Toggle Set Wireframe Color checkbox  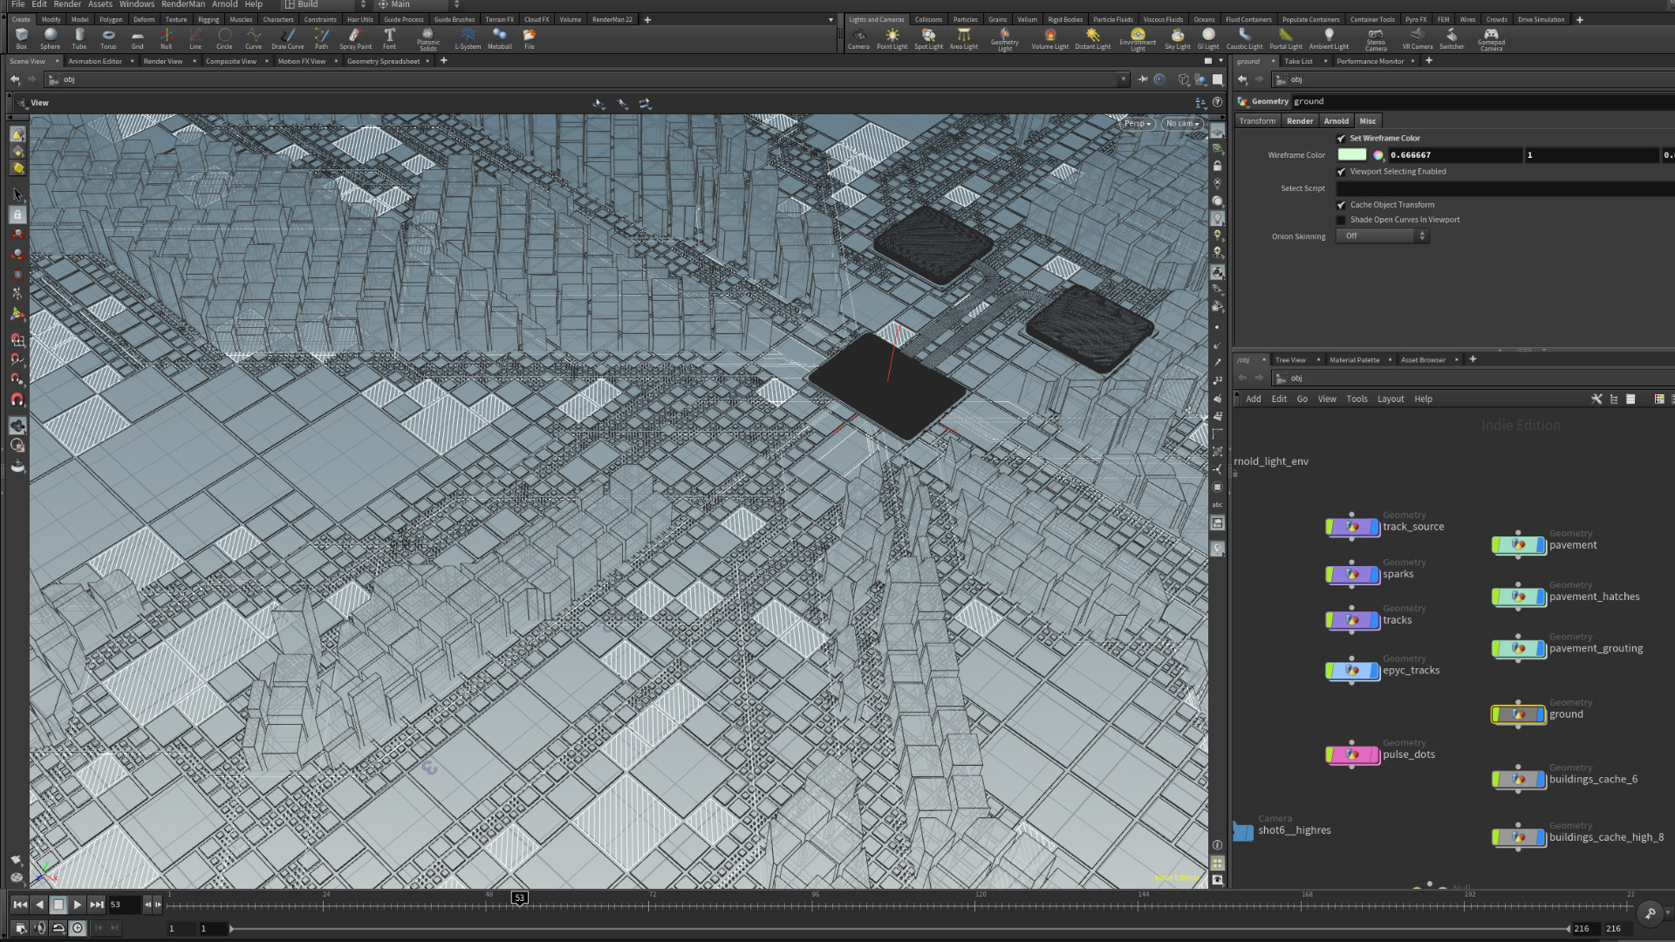(x=1341, y=138)
